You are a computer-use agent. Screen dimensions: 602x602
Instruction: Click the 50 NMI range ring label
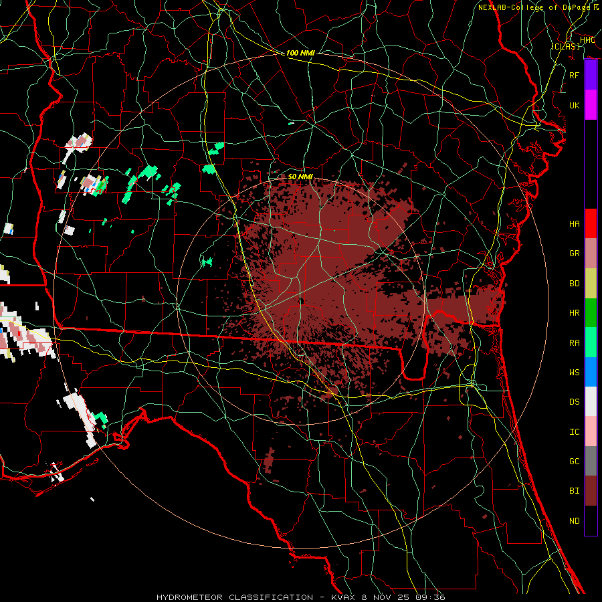(300, 177)
